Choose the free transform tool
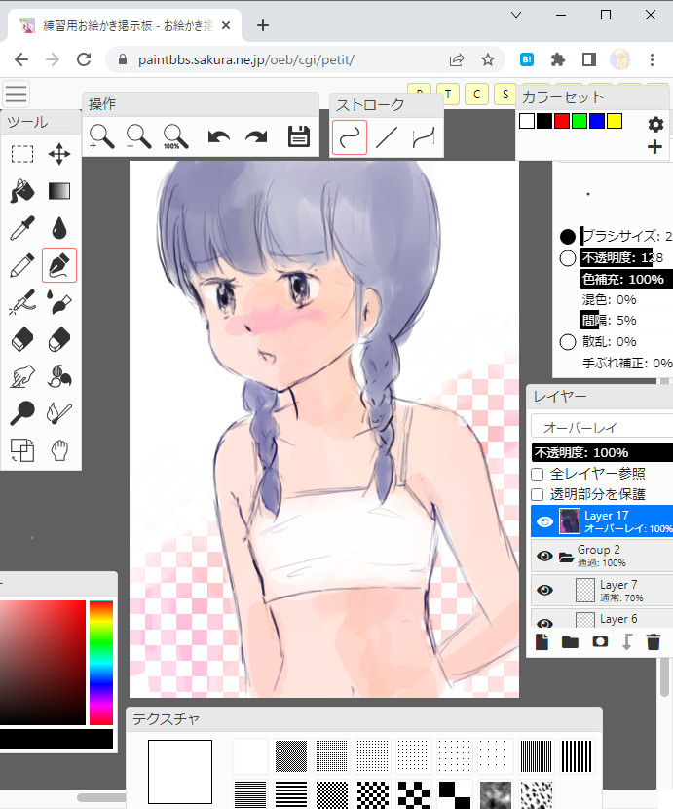This screenshot has width=673, height=809. [x=22, y=450]
